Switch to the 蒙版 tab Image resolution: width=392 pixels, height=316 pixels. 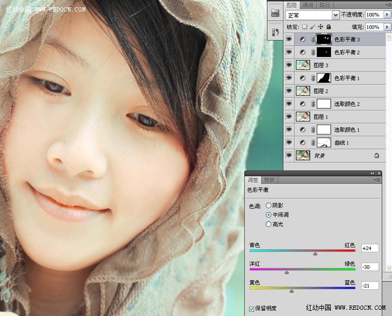[x=270, y=180]
